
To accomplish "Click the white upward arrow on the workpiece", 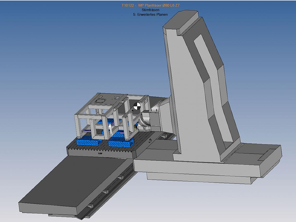I will coord(111,129).
